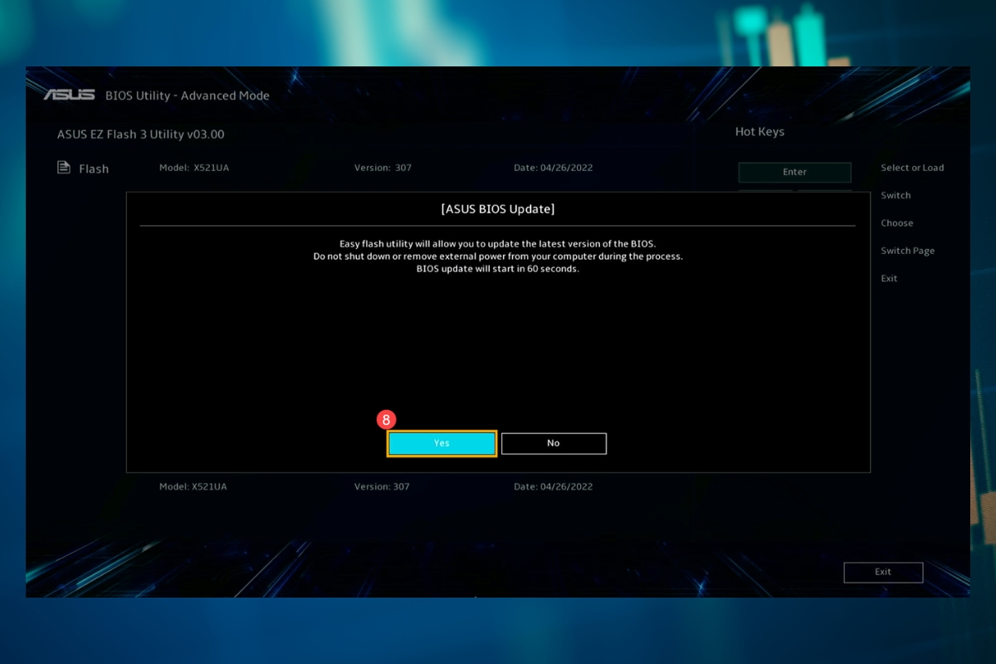Screen dimensions: 996x664
Task: Click 'Date: 04/26/2022' beneath the update dialog
Action: pos(554,486)
